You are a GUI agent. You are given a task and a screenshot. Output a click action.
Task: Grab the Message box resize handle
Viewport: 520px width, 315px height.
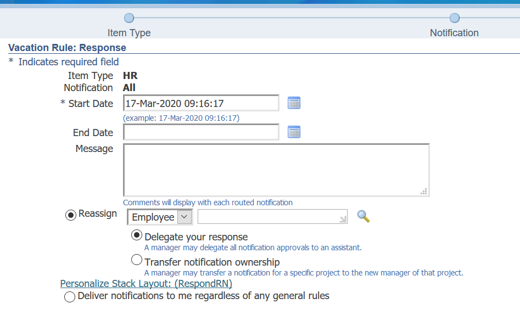point(423,191)
